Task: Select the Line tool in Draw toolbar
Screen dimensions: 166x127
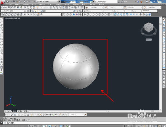Action: click(2, 19)
